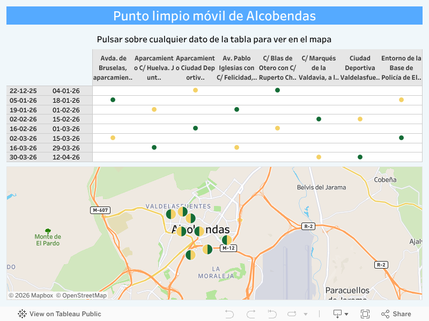
Task: Open the OpenStreetMap attribution link
Action: pos(81,295)
